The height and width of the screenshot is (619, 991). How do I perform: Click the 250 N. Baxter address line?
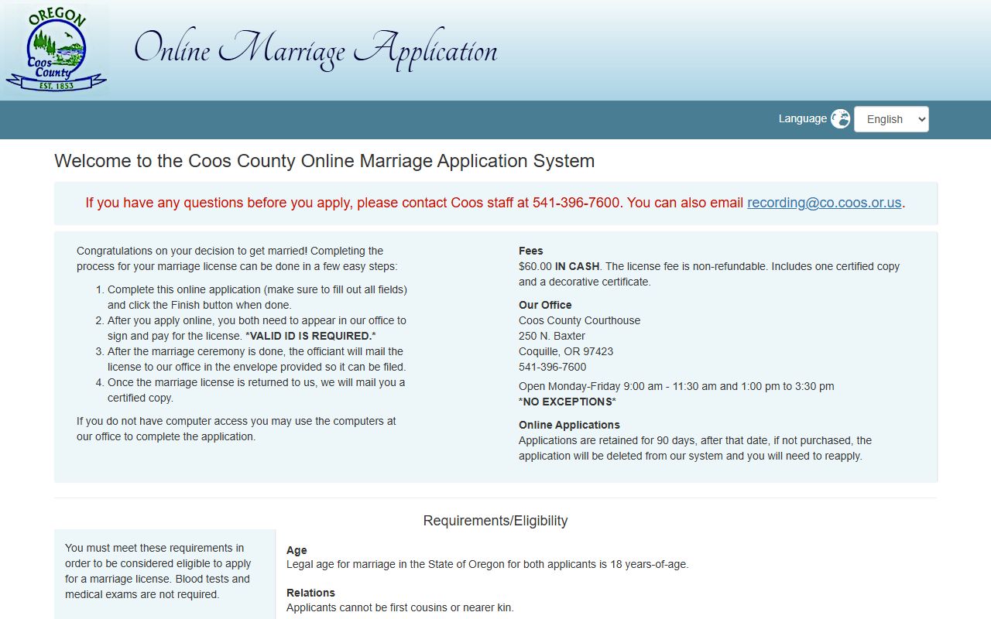click(552, 336)
